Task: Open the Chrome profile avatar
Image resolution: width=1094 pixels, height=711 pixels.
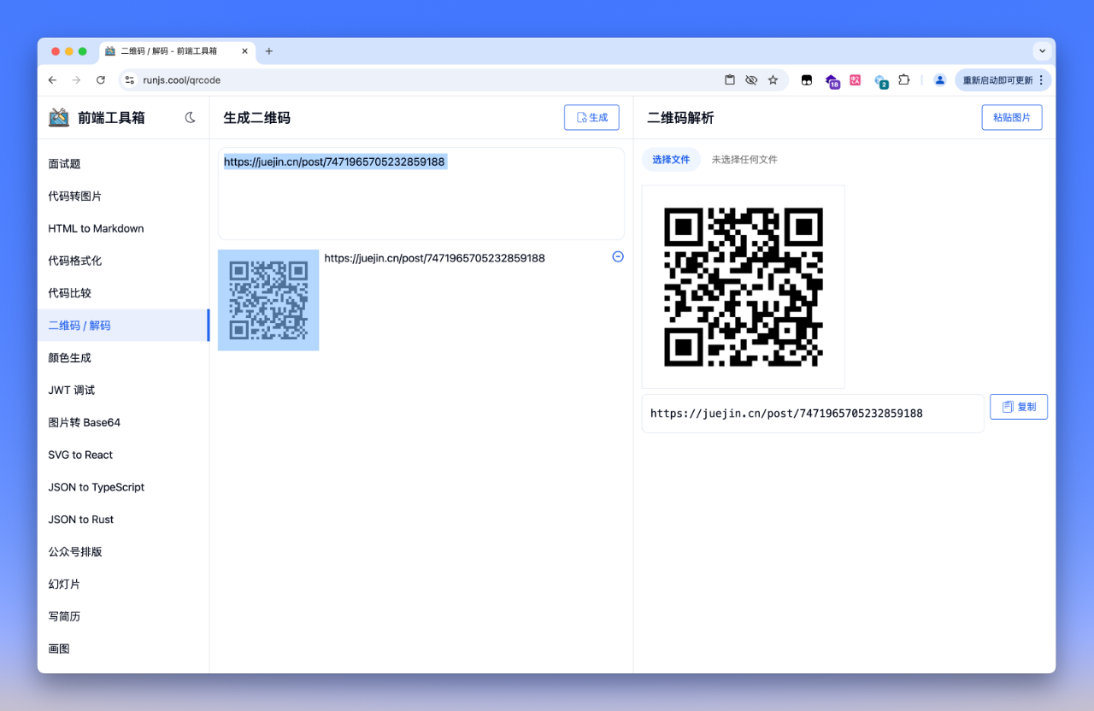Action: click(939, 80)
